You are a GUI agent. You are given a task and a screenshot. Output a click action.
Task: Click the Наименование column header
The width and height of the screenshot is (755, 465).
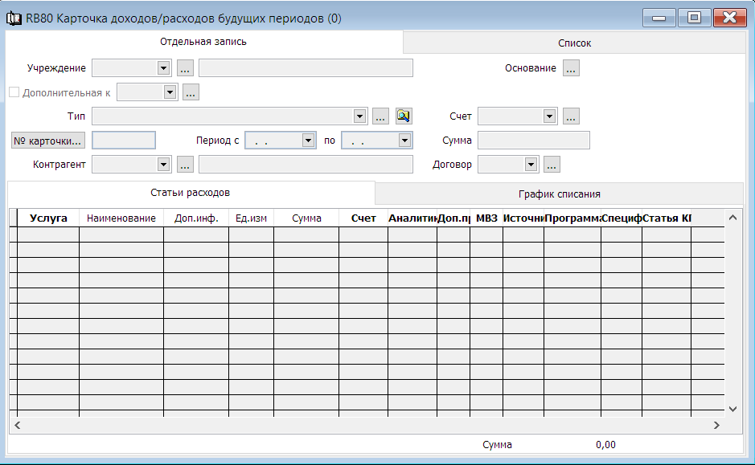[x=121, y=218]
